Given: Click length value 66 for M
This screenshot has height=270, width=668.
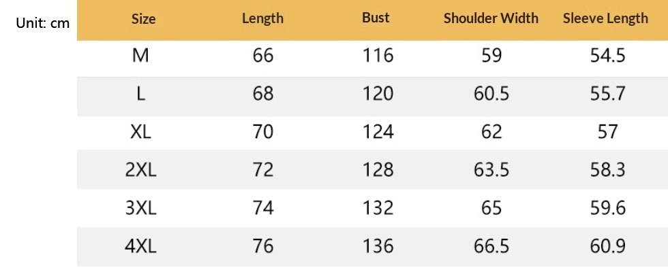Looking at the screenshot, I should [263, 56].
